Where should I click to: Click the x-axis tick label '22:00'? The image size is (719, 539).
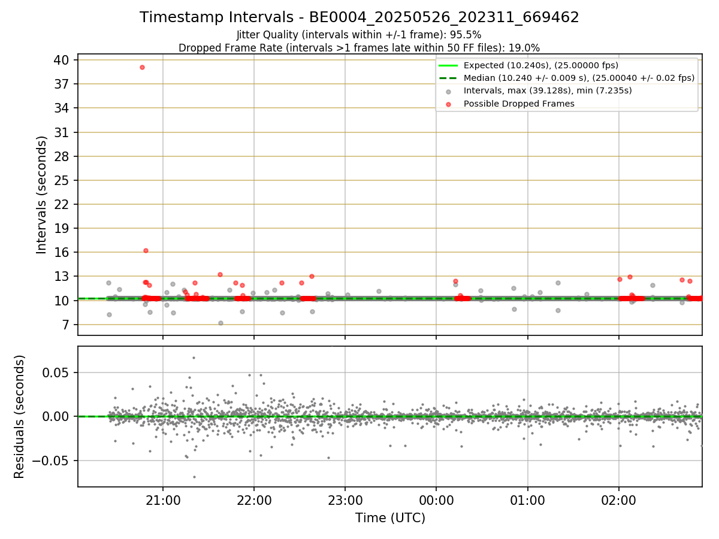tap(254, 500)
